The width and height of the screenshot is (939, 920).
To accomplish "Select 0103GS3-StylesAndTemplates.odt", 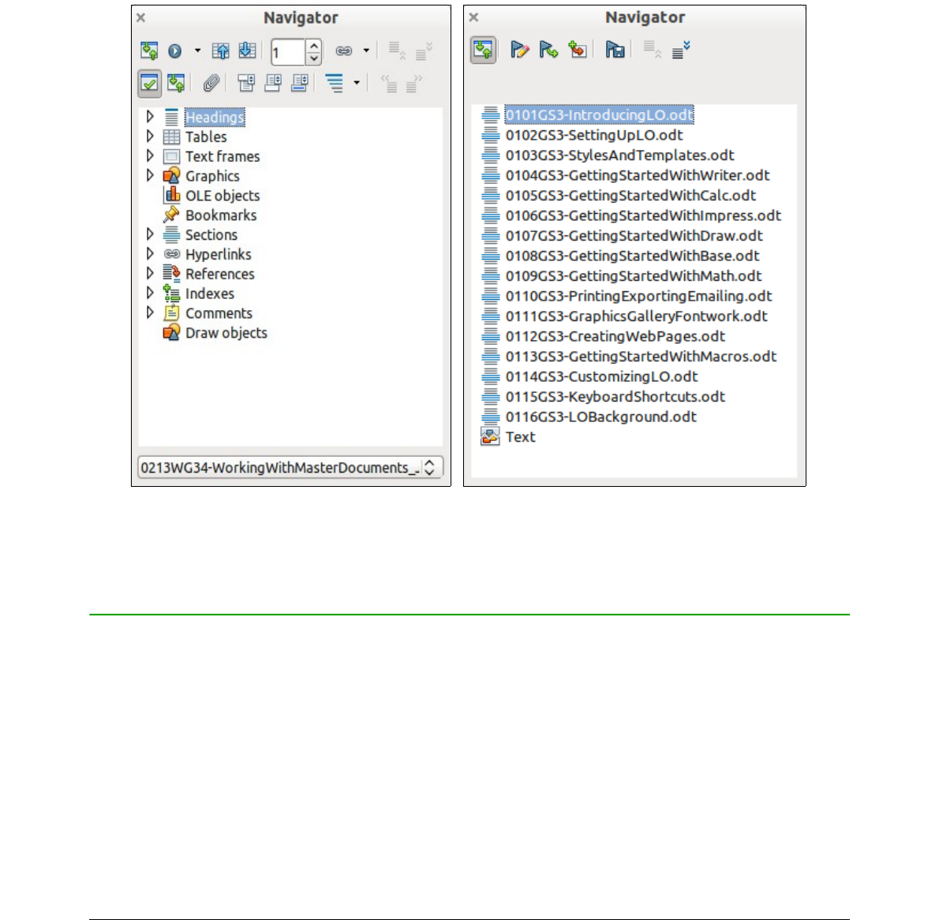I will point(619,155).
